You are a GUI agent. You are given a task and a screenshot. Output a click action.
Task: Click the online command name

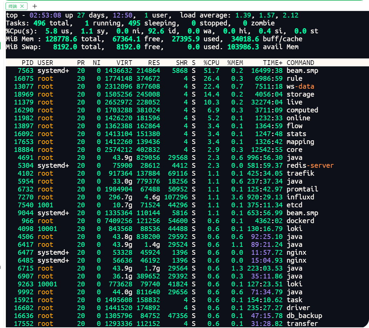coord(299,118)
